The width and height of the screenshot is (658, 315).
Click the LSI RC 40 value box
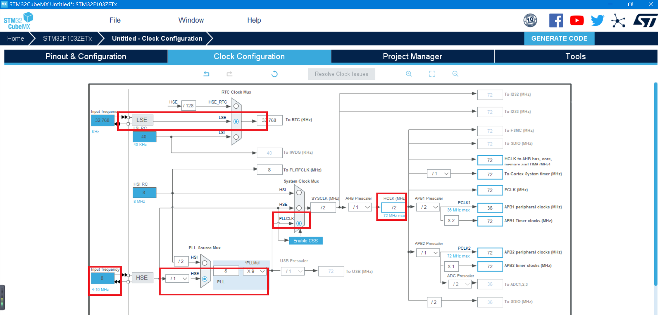point(144,137)
